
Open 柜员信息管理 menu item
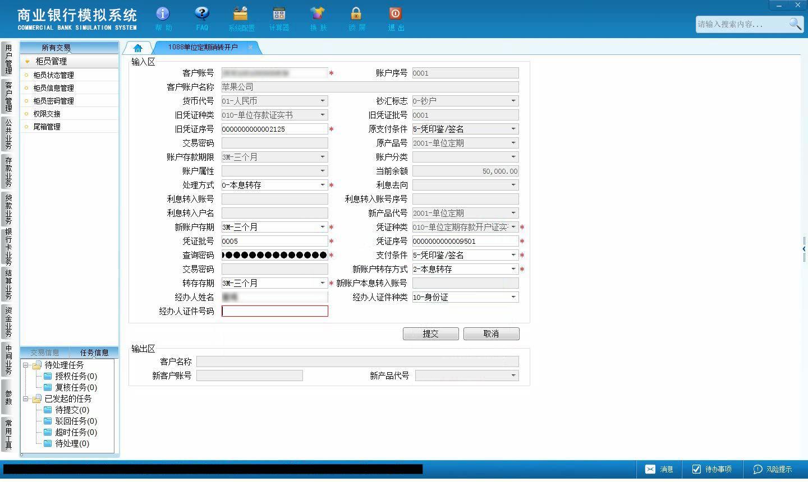tap(70, 88)
